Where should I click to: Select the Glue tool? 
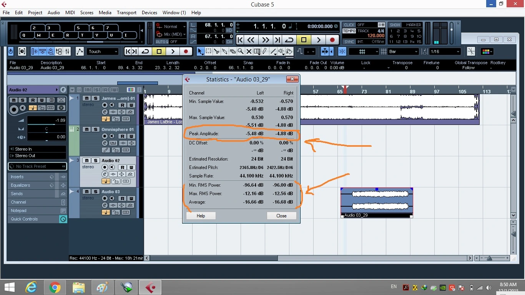point(225,51)
